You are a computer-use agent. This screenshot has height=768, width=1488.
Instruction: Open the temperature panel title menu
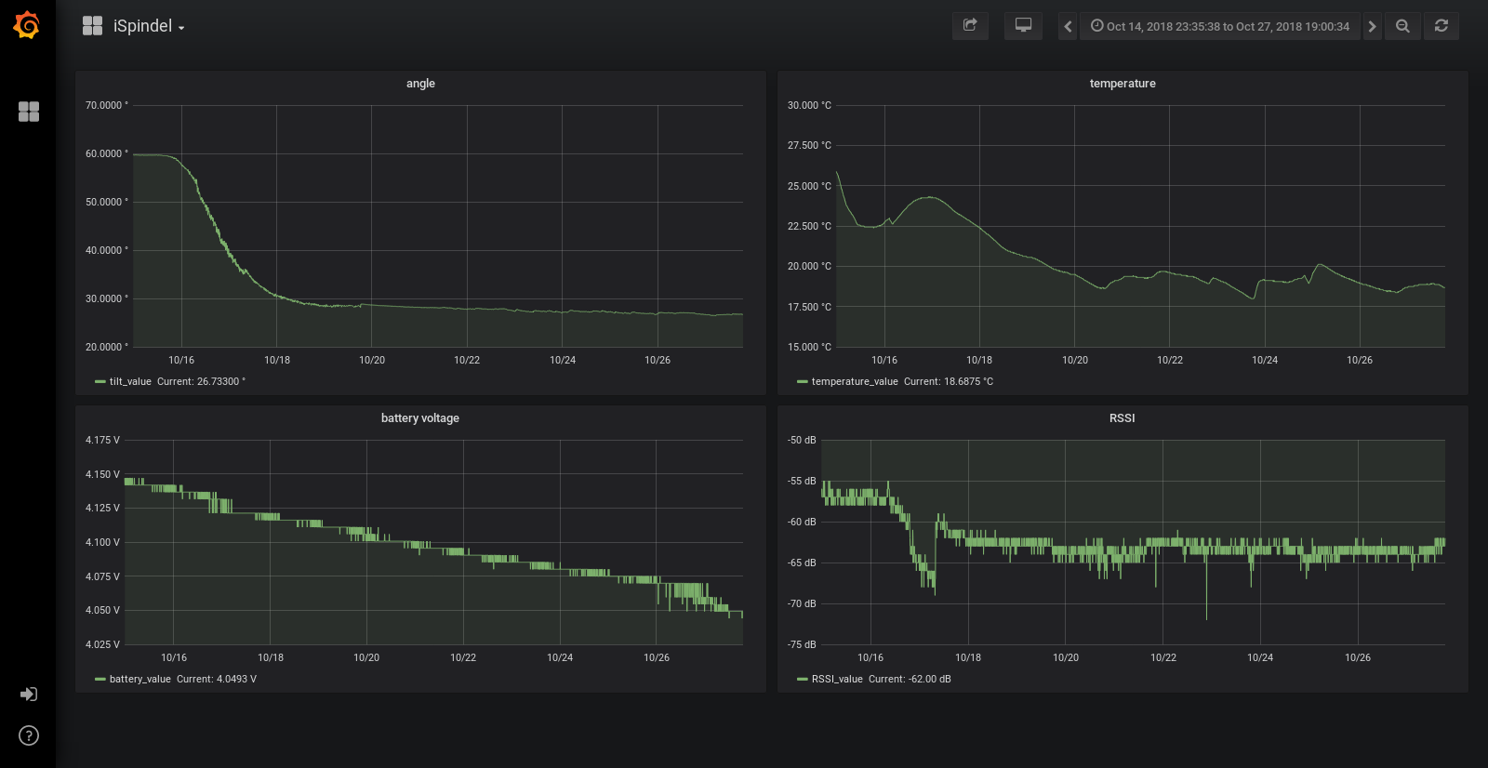(1123, 84)
